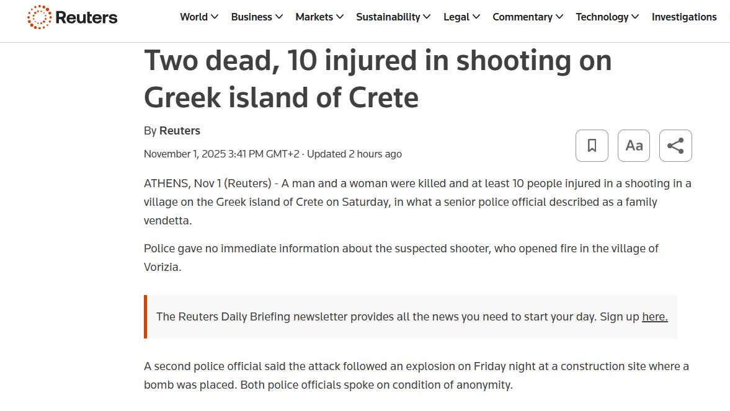The width and height of the screenshot is (730, 411).
Task: Go to the World section label
Action: [x=194, y=17]
